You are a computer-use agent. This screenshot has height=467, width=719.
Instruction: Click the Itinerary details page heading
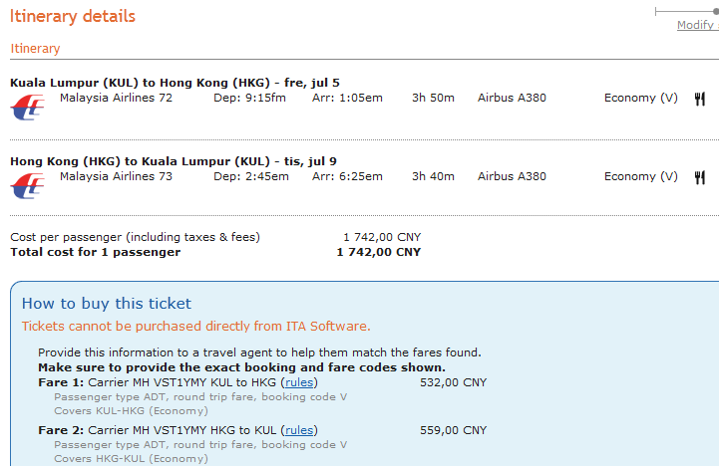pos(73,16)
